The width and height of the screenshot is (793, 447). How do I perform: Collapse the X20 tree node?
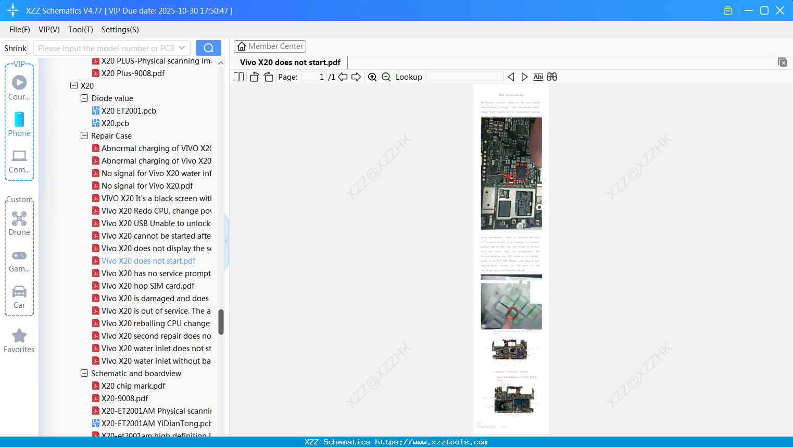coord(74,85)
